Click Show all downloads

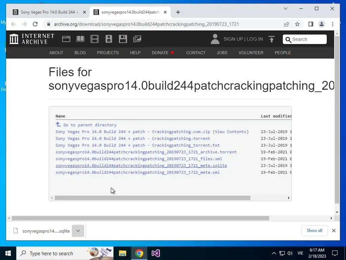[x=315, y=231]
